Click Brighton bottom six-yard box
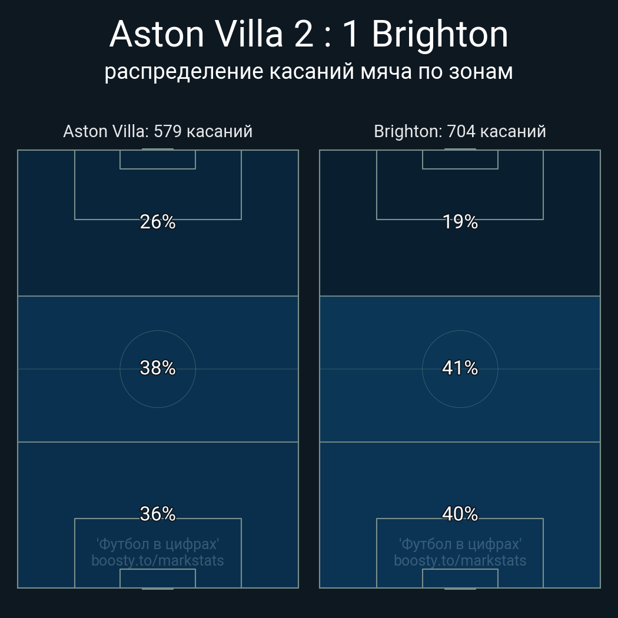 tap(460, 578)
